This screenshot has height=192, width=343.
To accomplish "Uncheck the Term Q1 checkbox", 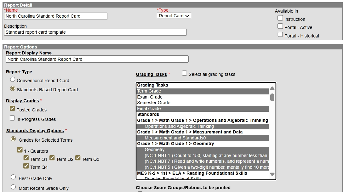I will [x=26, y=158].
